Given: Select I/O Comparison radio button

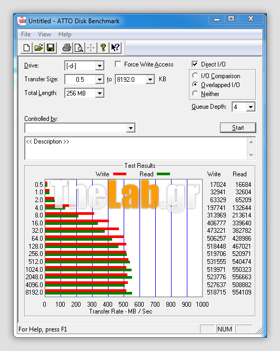Looking at the screenshot, I should (195, 75).
